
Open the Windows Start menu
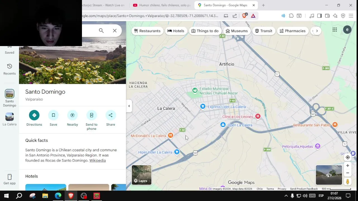[x=6, y=196]
